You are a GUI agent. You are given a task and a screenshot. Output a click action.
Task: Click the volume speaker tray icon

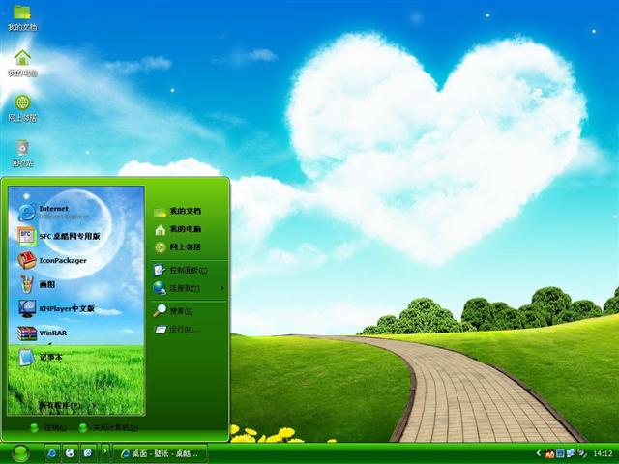581,453
